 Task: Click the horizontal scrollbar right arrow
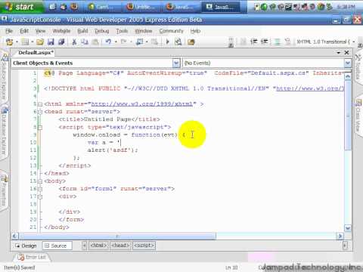[340, 236]
